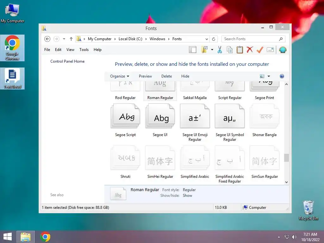324x243 pixels.
Task: Select Segoe UI Emoji Regular font
Action: [x=195, y=123]
